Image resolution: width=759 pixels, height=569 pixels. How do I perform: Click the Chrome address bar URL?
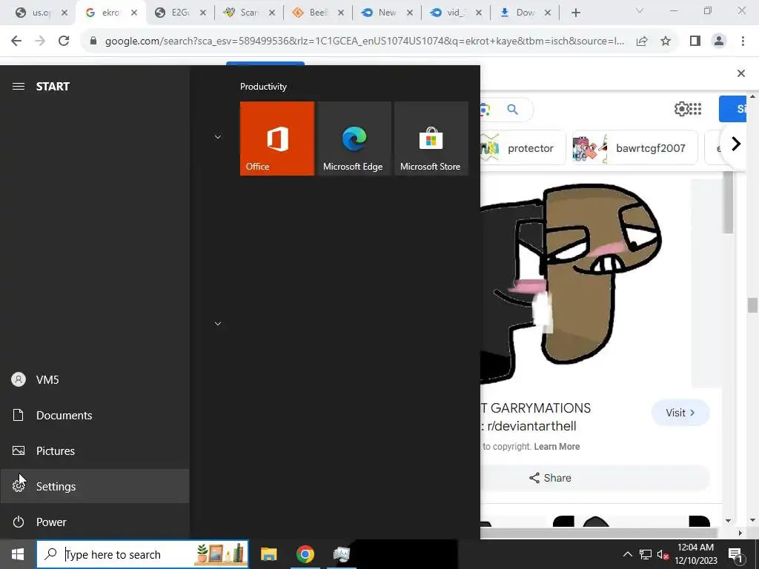click(365, 41)
